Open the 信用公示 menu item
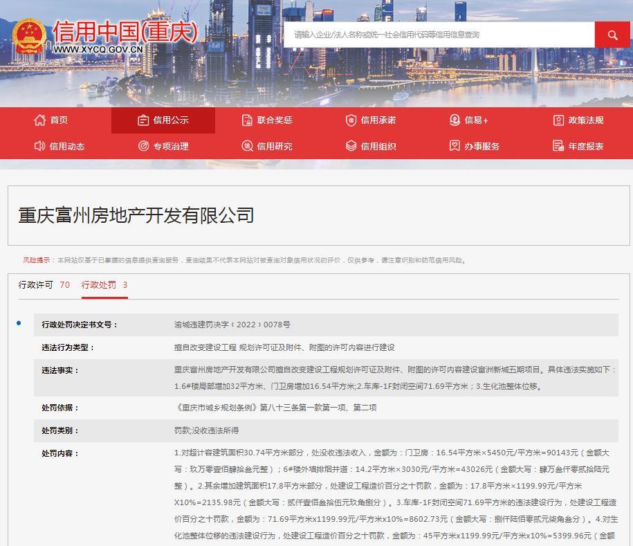 pyautogui.click(x=171, y=120)
